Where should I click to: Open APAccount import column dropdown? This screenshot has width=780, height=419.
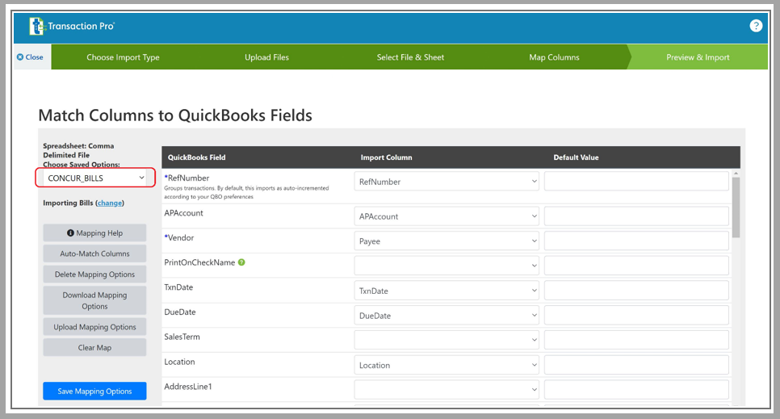click(x=447, y=216)
